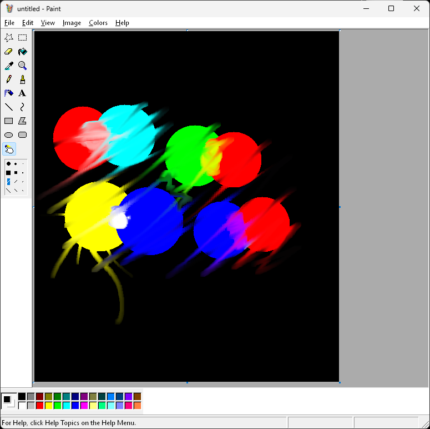
Task: Select the Free-Form Select tool
Action: [9, 38]
